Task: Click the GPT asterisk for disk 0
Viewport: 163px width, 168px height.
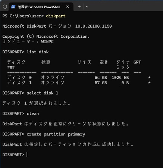Action: pos(149,78)
